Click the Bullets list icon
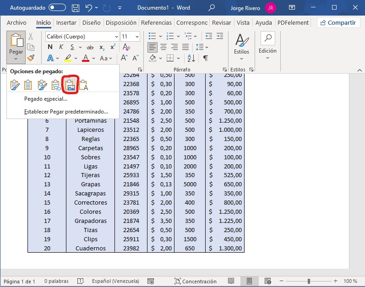This screenshot has width=365, height=287. coord(152,36)
